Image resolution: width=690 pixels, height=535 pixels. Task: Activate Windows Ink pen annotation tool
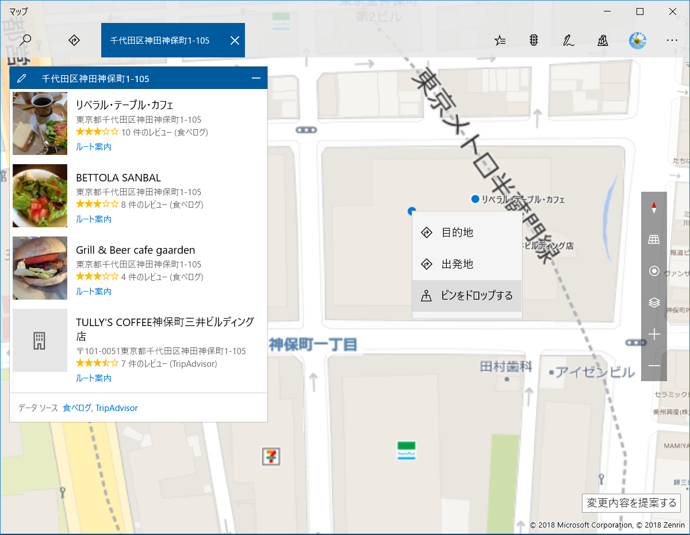point(568,40)
